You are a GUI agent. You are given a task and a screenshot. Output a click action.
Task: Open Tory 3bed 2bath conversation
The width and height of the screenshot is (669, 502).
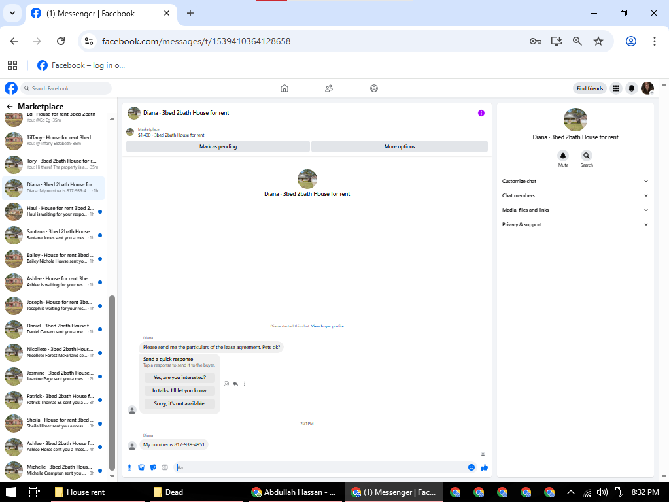point(54,164)
